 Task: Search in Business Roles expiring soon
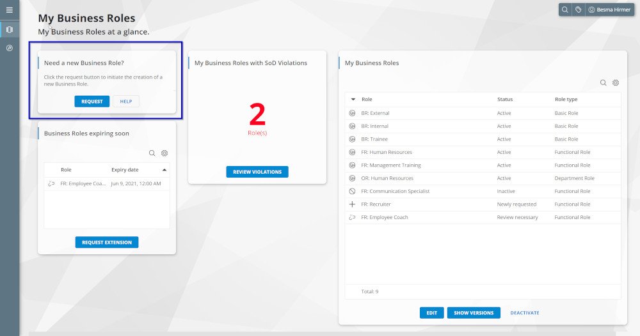152,153
